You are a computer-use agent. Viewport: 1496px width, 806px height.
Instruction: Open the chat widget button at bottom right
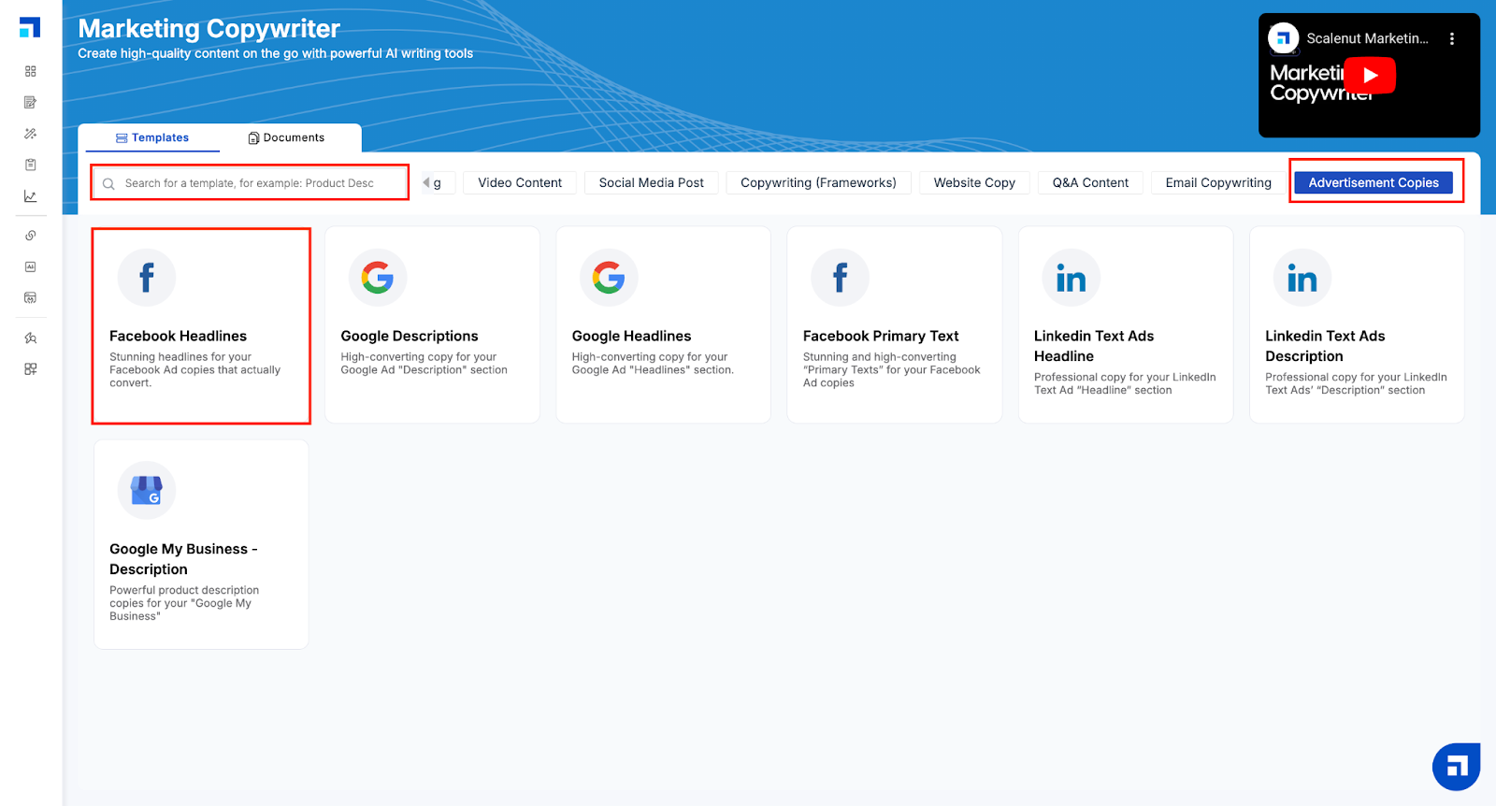(x=1457, y=767)
